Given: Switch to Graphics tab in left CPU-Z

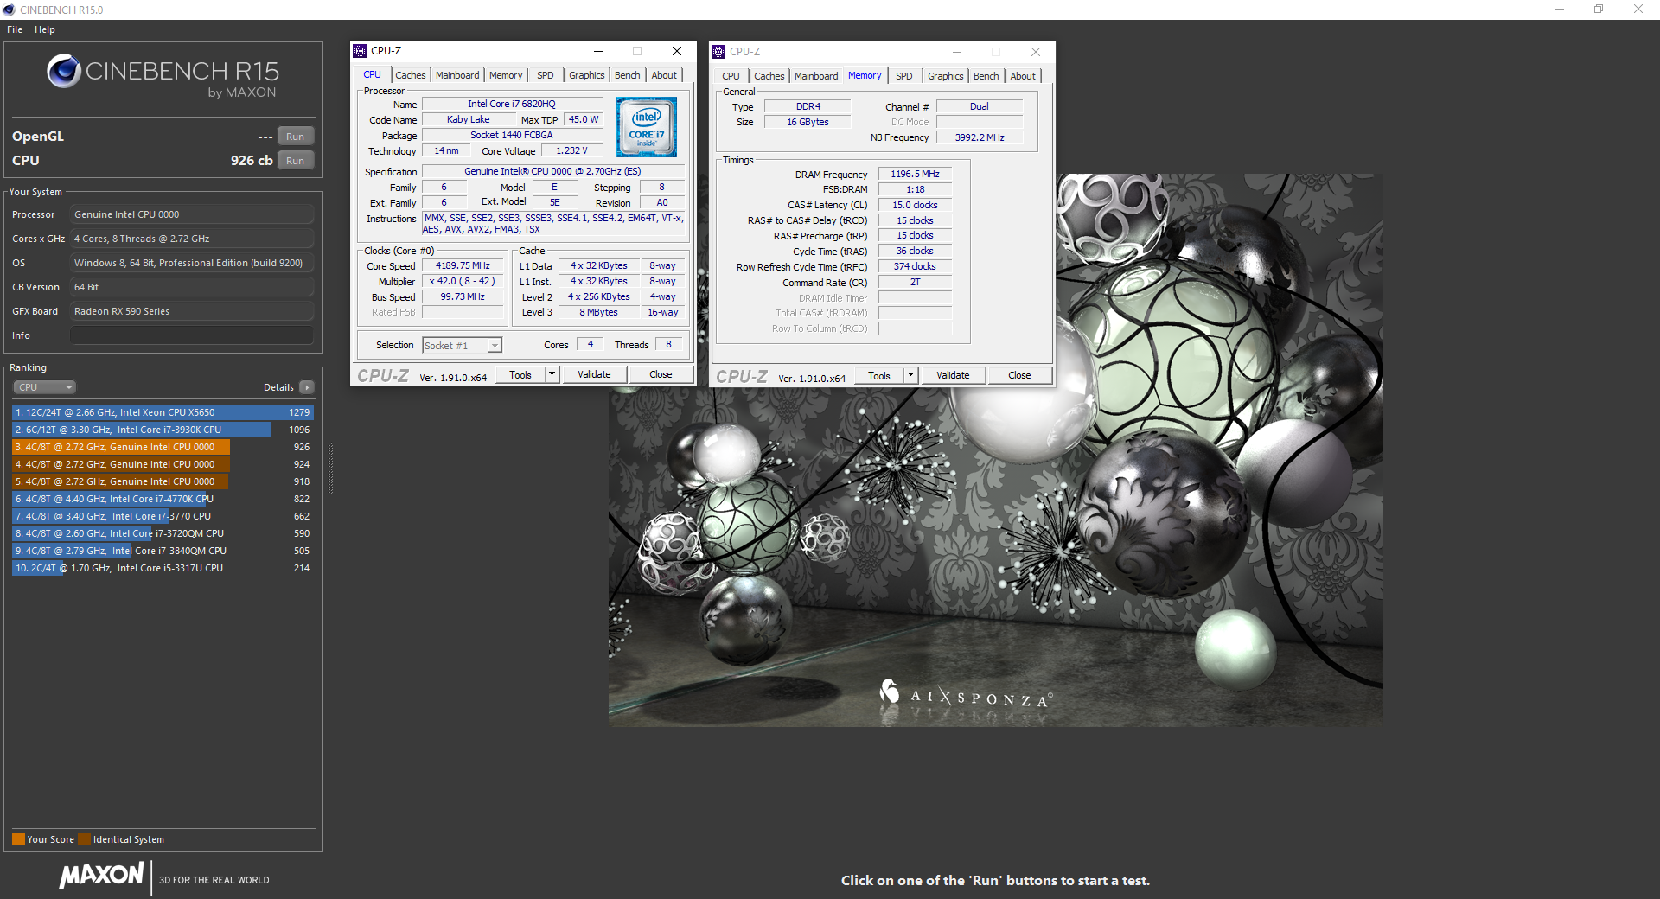Looking at the screenshot, I should point(587,75).
